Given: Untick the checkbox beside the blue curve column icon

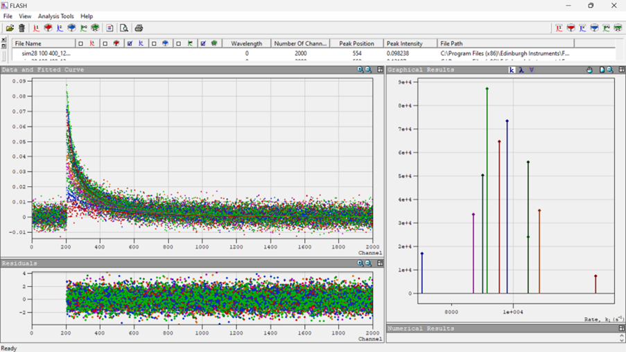Looking at the screenshot, I should (x=130, y=44).
